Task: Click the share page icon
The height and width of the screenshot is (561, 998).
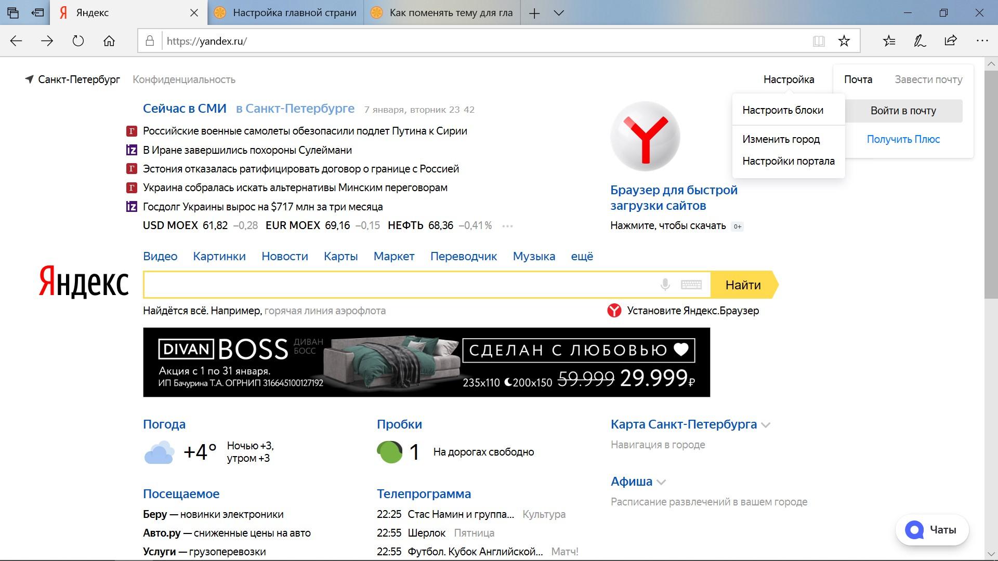Action: 951,41
